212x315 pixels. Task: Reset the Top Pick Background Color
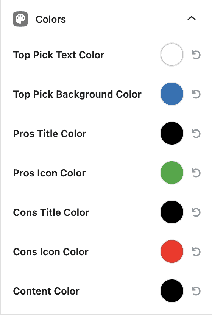pyautogui.click(x=196, y=94)
